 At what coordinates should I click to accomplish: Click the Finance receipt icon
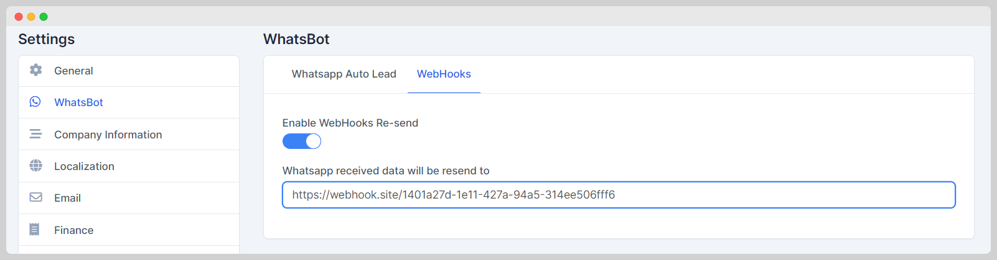point(35,230)
